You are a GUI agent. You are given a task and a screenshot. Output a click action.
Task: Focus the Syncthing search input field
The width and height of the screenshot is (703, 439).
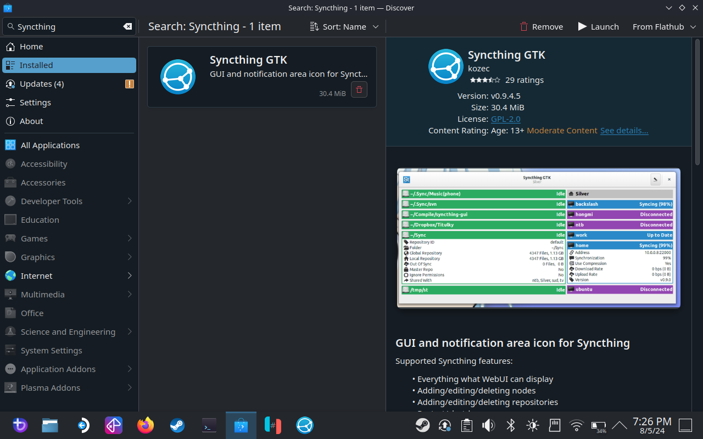pos(69,26)
